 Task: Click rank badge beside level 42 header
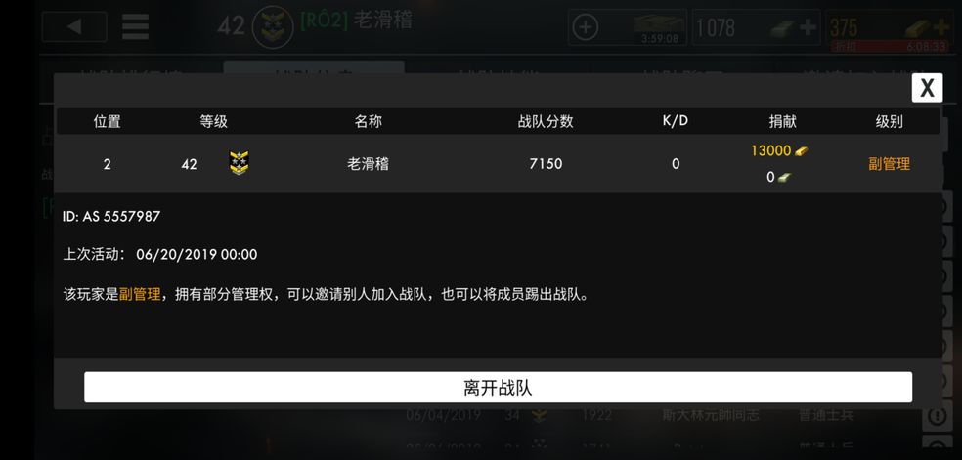pyautogui.click(x=273, y=27)
